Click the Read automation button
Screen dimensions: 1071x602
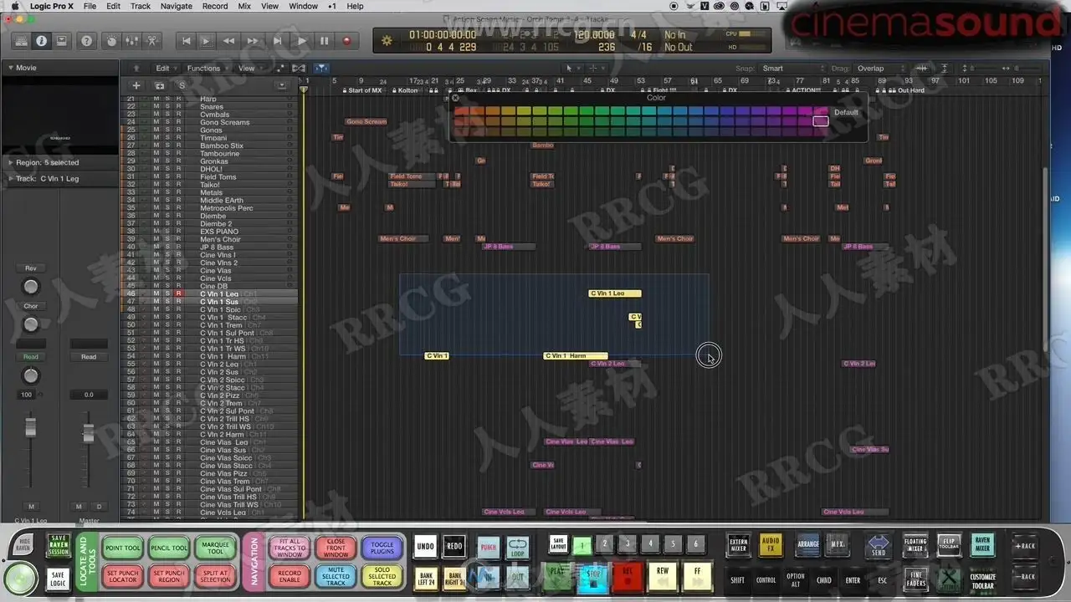pos(31,357)
